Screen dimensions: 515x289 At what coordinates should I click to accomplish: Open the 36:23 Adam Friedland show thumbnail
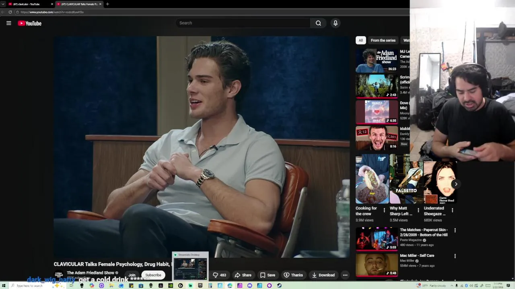pos(377,60)
